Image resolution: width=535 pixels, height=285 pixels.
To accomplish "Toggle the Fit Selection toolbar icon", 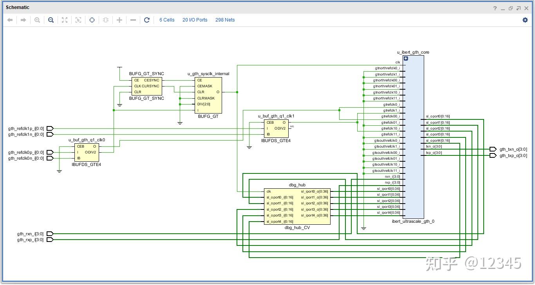I will tap(78, 20).
